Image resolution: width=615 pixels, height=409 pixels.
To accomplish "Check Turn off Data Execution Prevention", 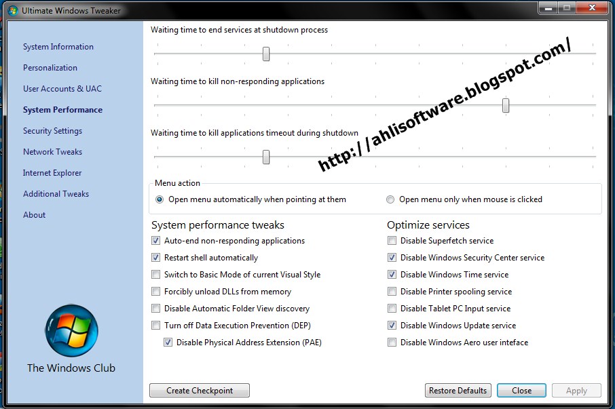I will 155,325.
